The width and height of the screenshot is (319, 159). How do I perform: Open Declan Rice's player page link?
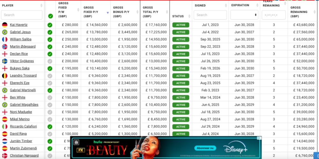19,54
